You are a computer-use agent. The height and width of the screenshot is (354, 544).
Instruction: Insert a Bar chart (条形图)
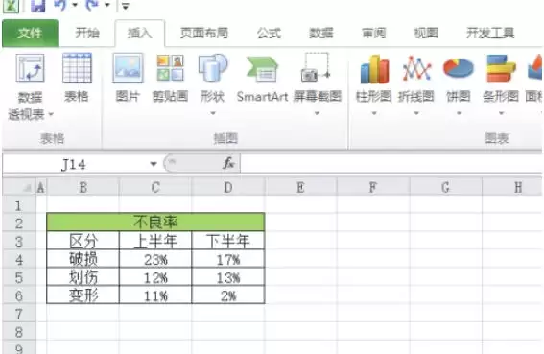tap(501, 68)
